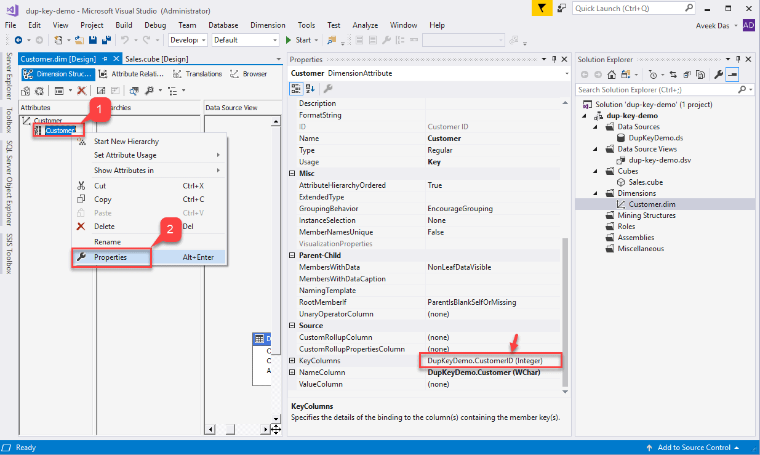This screenshot has height=455, width=760.
Task: Click Add to Source Control in status bar
Action: (693, 448)
